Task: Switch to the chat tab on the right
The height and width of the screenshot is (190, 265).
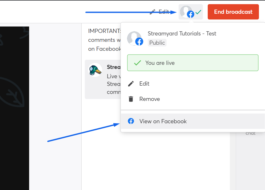Action: point(251,133)
